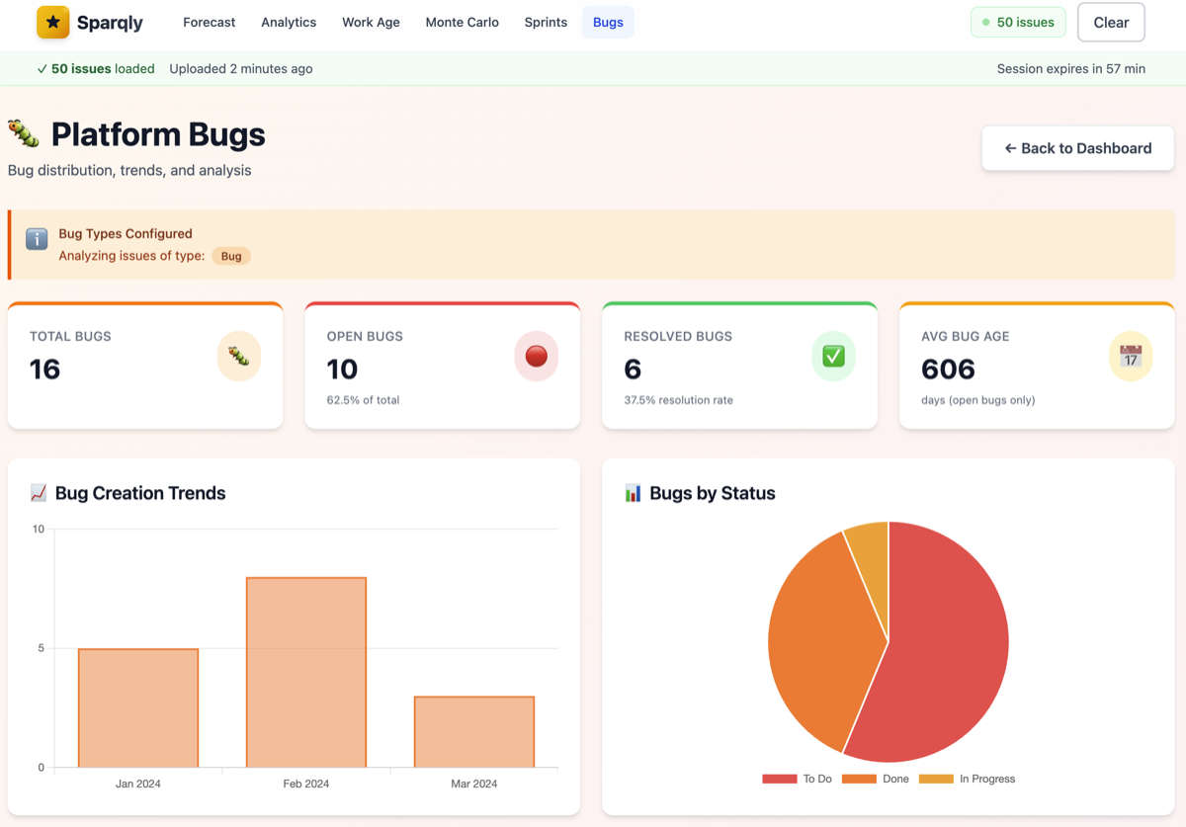Open the Forecast tab
This screenshot has width=1186, height=827.
coord(210,22)
